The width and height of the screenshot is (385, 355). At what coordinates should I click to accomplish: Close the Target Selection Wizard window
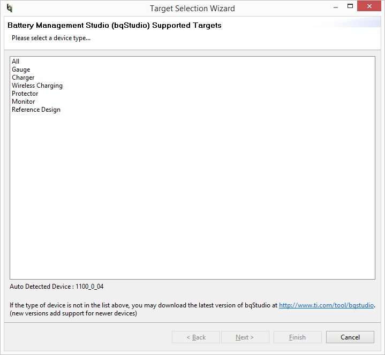(369, 6)
